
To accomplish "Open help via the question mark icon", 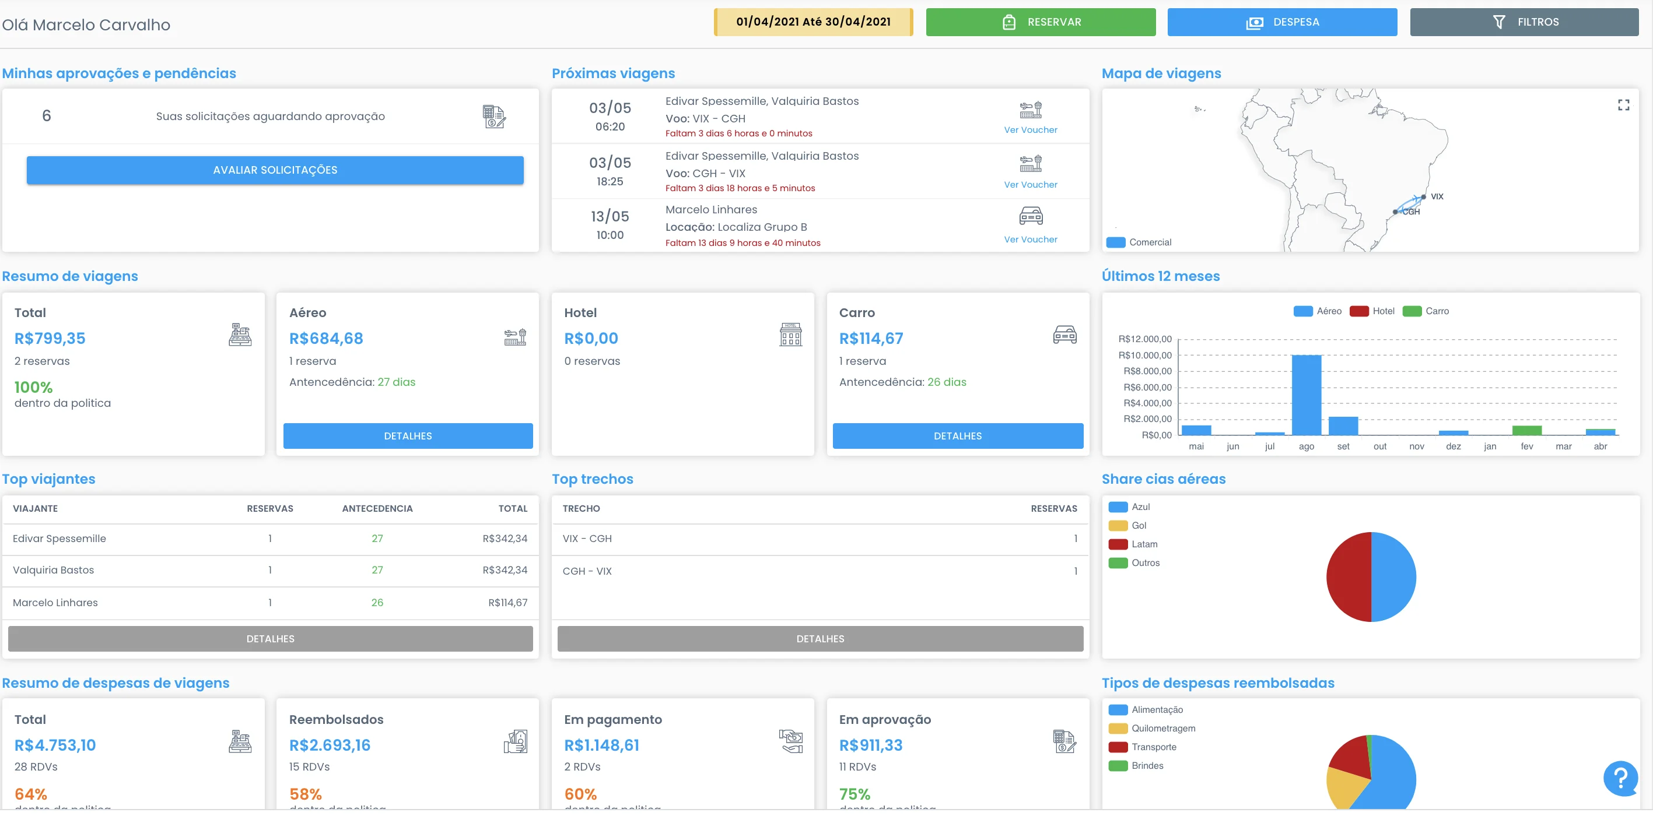I will (x=1620, y=778).
